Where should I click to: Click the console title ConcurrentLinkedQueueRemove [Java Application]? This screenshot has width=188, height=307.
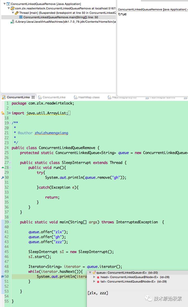click(x=152, y=9)
